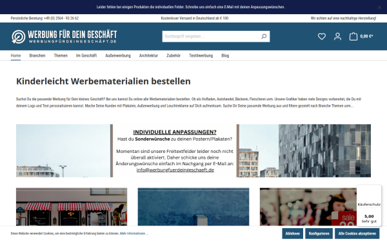The width and height of the screenshot is (387, 241).
Task: Open Mehr Informationen cookie link
Action: point(134,233)
